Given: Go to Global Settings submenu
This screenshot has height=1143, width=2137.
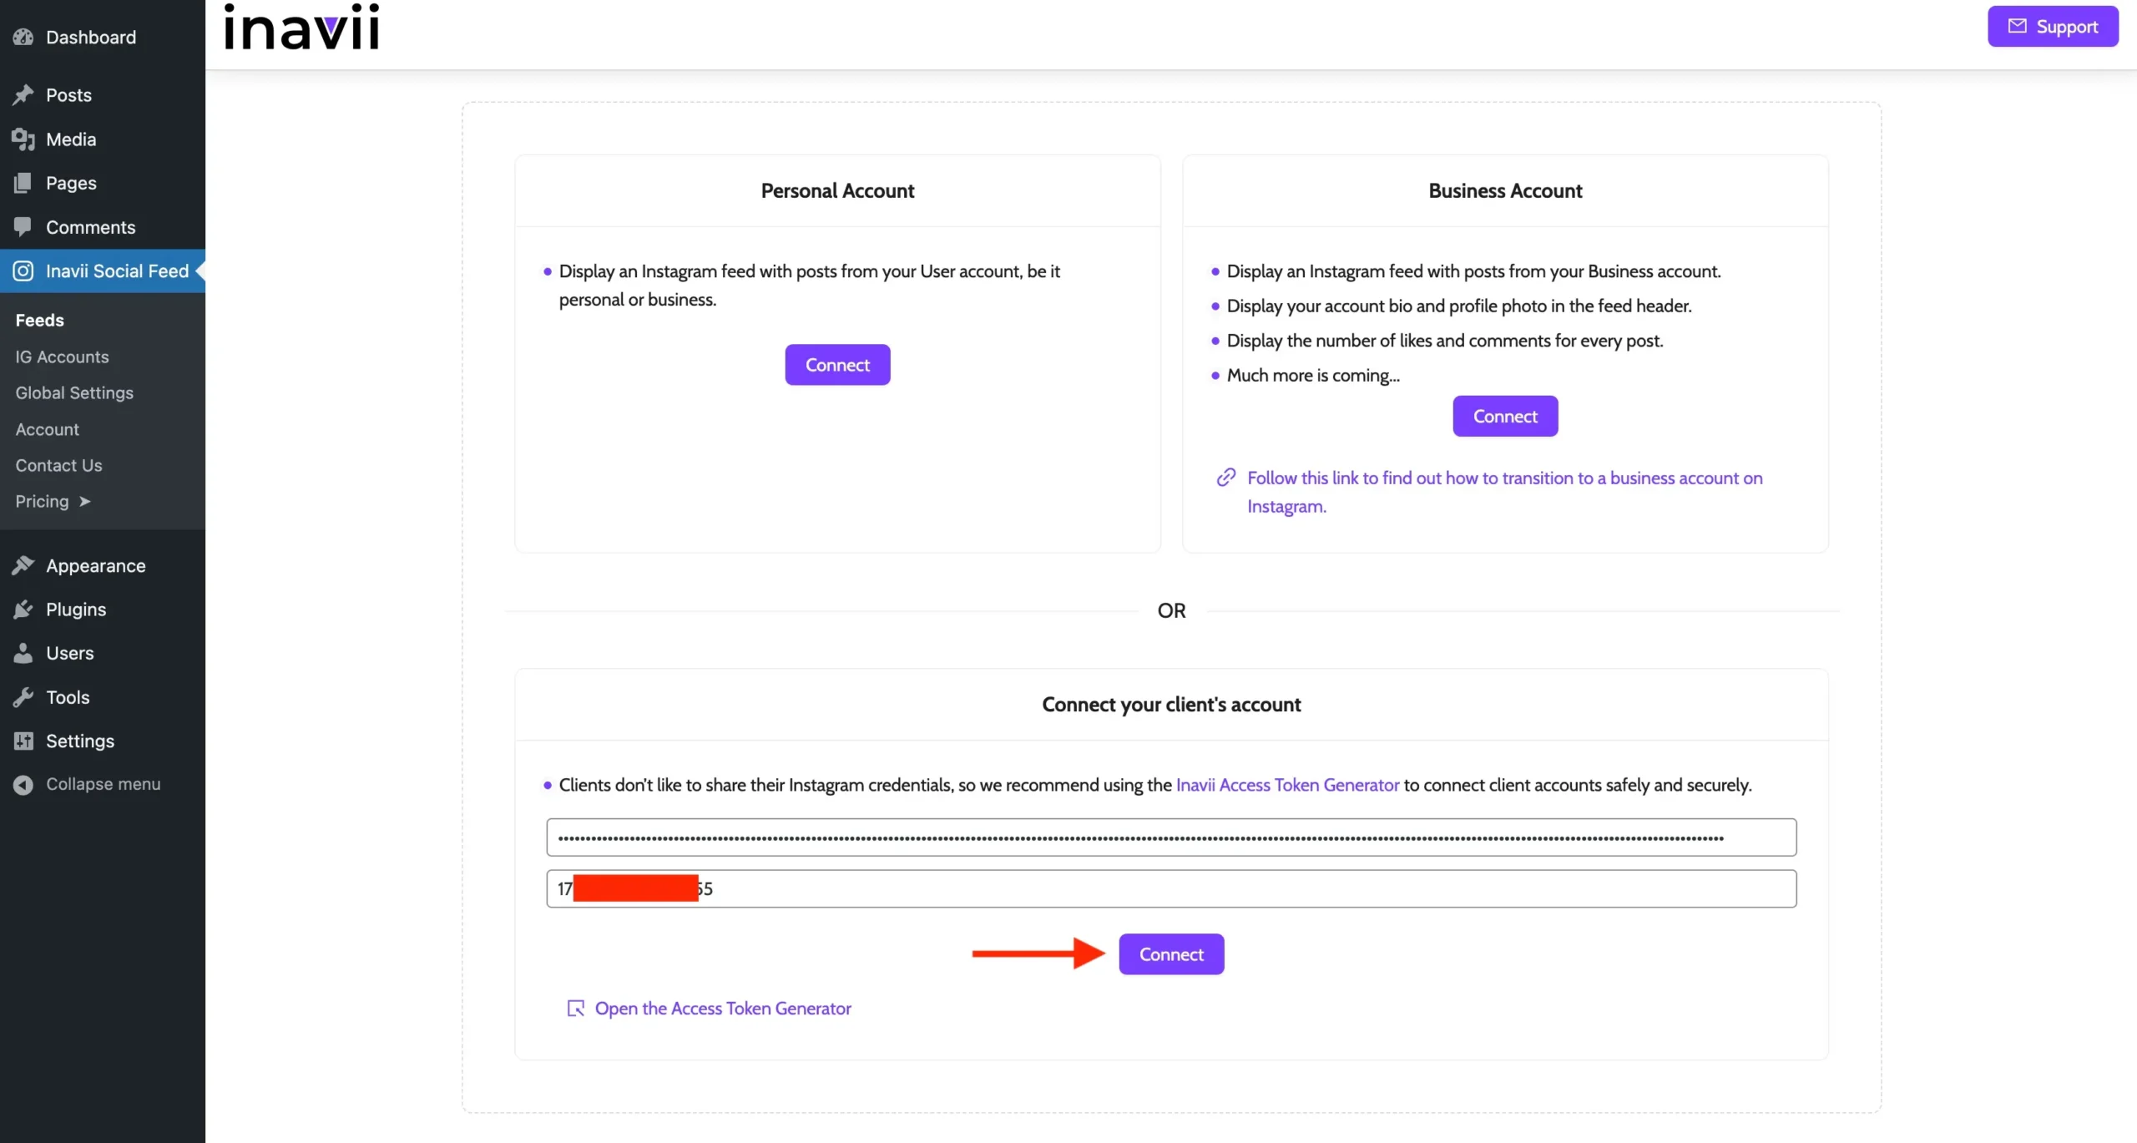Looking at the screenshot, I should point(74,393).
